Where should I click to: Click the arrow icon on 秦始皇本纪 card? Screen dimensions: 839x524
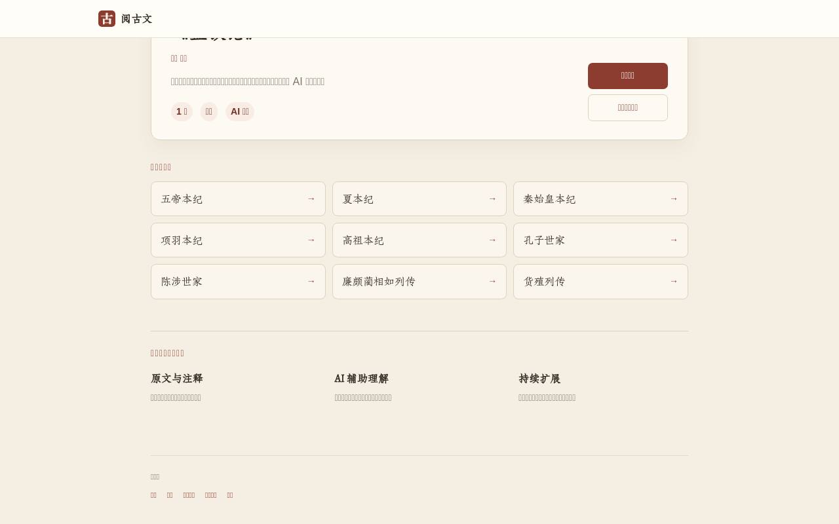(674, 198)
